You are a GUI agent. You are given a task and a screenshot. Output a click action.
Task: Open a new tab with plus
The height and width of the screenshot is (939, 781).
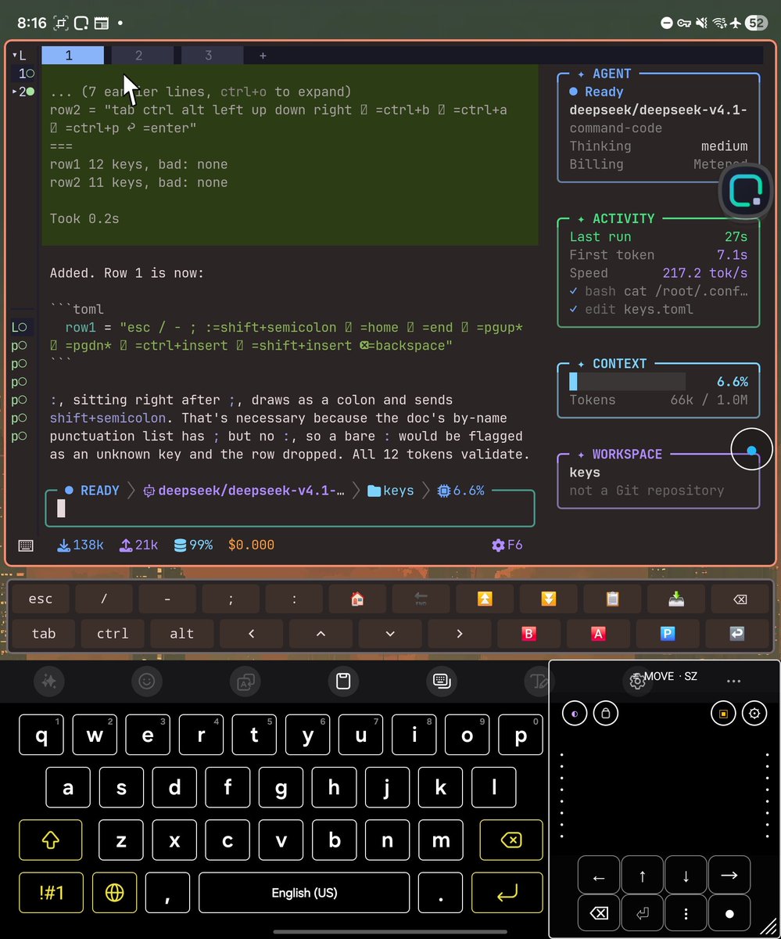pos(263,56)
